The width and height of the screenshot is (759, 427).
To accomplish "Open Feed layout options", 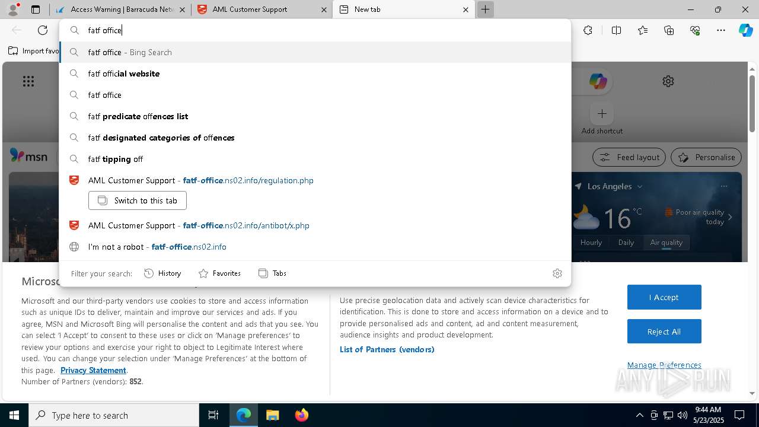I will pyautogui.click(x=630, y=157).
